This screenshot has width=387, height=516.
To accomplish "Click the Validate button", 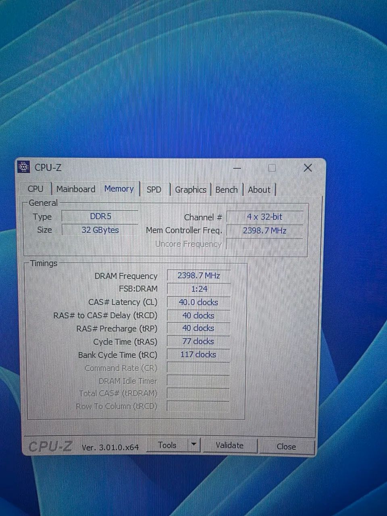I will [x=229, y=445].
